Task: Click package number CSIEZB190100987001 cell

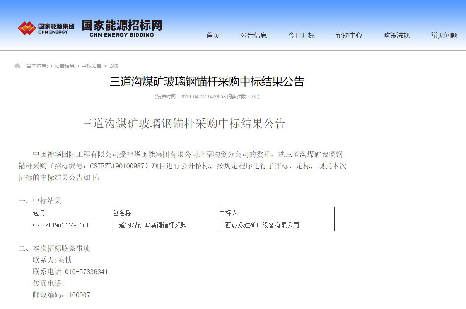Action: click(x=61, y=225)
